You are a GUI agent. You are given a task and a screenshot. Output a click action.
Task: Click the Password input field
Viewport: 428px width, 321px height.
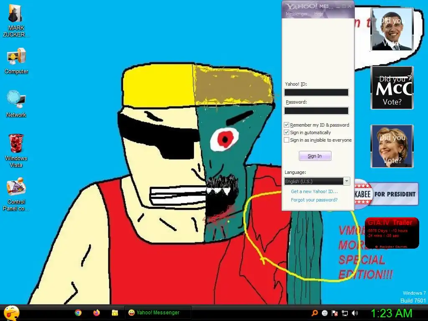(316, 110)
